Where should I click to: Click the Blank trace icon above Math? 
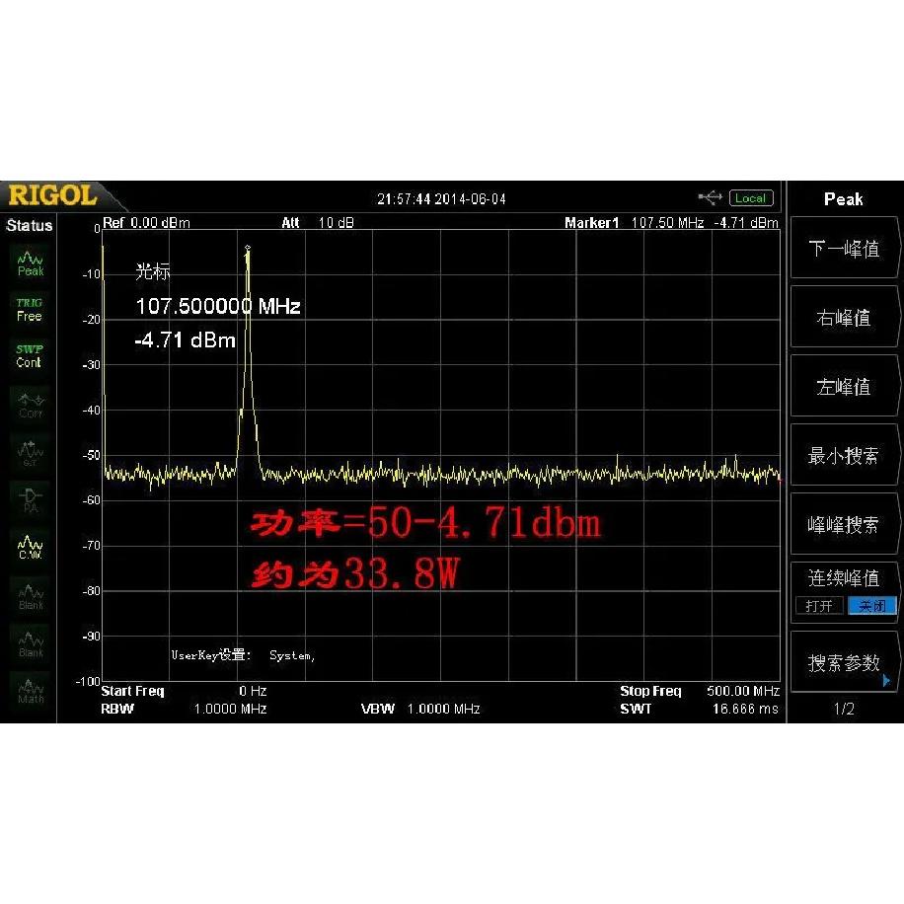(31, 644)
